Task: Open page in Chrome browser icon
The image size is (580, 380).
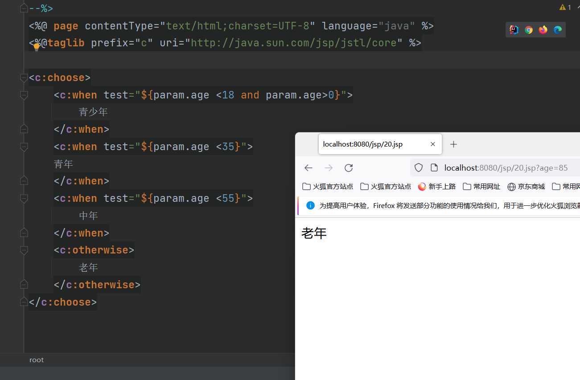Action: [x=529, y=30]
